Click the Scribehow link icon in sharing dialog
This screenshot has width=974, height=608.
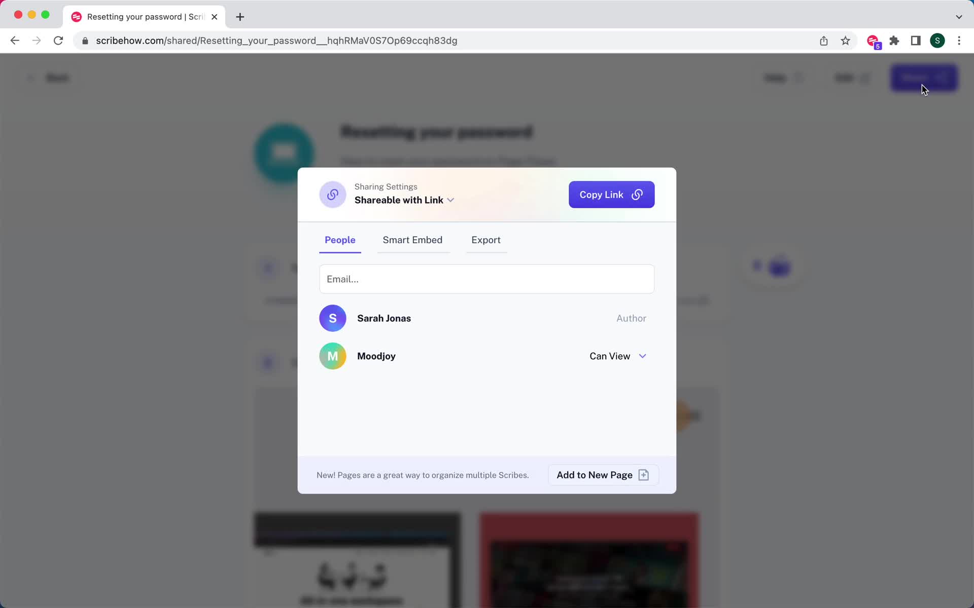coord(332,195)
